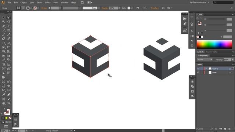Open the Type menu
The width and height of the screenshot is (235, 132).
click(x=32, y=3)
